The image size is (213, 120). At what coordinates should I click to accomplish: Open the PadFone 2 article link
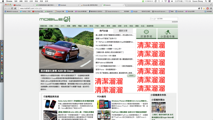pos(129,112)
